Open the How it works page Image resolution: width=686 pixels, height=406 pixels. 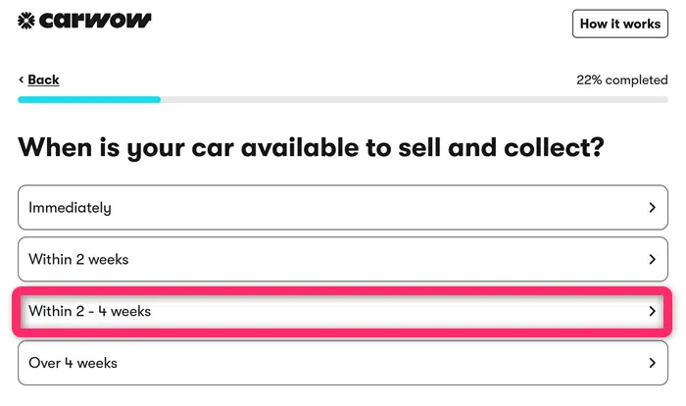pos(620,24)
